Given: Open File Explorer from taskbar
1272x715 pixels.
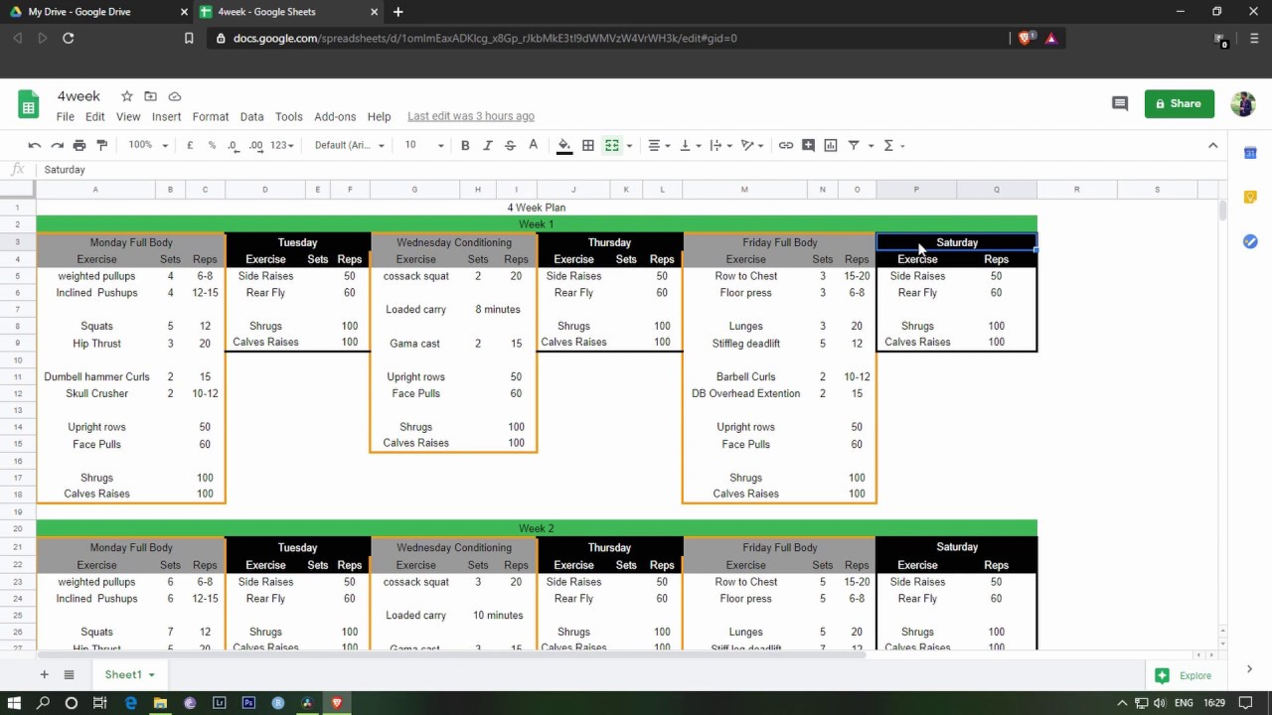Looking at the screenshot, I should point(160,703).
